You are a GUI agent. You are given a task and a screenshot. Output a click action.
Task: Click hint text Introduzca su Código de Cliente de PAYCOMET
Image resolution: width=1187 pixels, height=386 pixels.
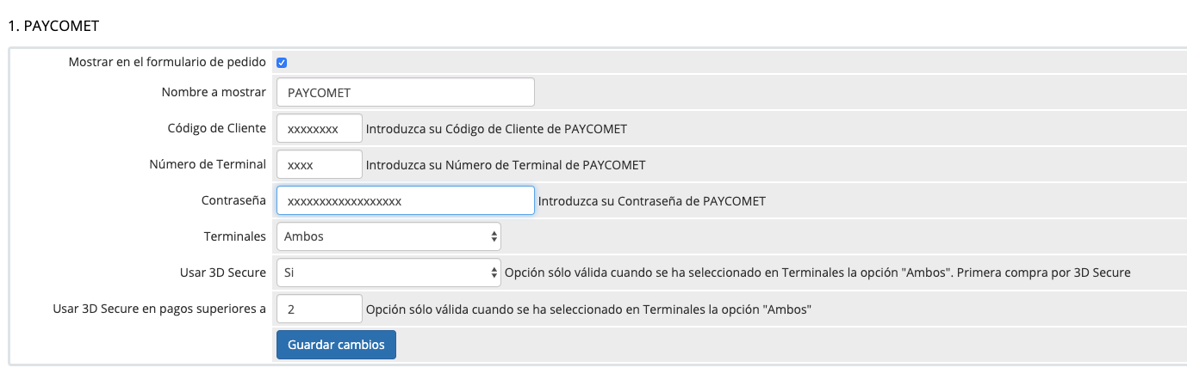coord(496,129)
